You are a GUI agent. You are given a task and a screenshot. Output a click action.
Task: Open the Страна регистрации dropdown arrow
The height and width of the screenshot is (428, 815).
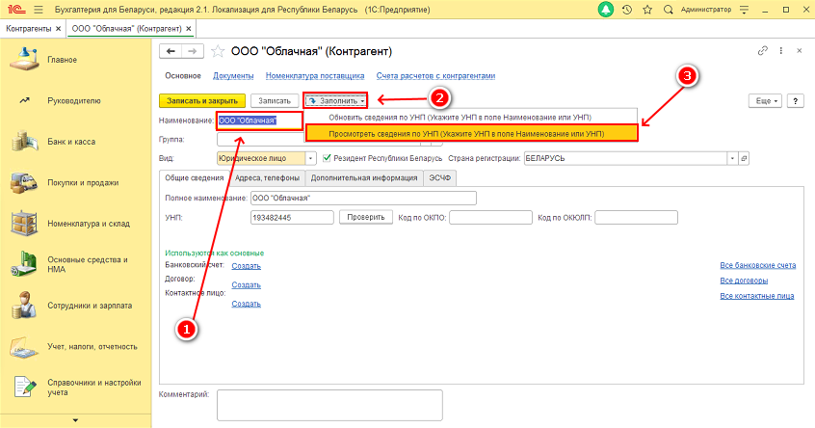pyautogui.click(x=732, y=158)
